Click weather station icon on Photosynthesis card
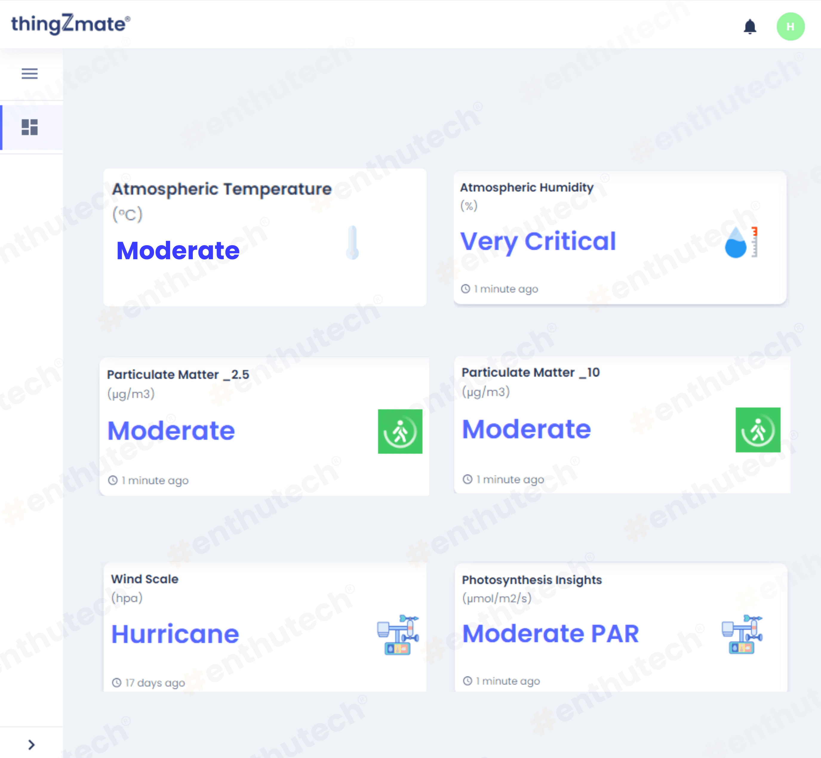The image size is (821, 758). click(x=742, y=635)
